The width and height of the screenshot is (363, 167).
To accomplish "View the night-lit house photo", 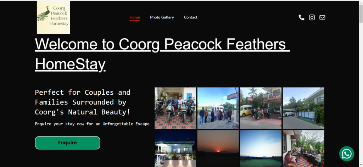I will pos(175,149).
